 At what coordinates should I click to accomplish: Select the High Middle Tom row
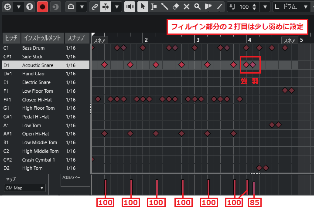tap(46, 151)
